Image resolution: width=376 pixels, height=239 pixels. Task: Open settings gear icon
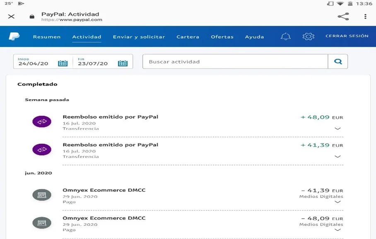click(x=309, y=36)
